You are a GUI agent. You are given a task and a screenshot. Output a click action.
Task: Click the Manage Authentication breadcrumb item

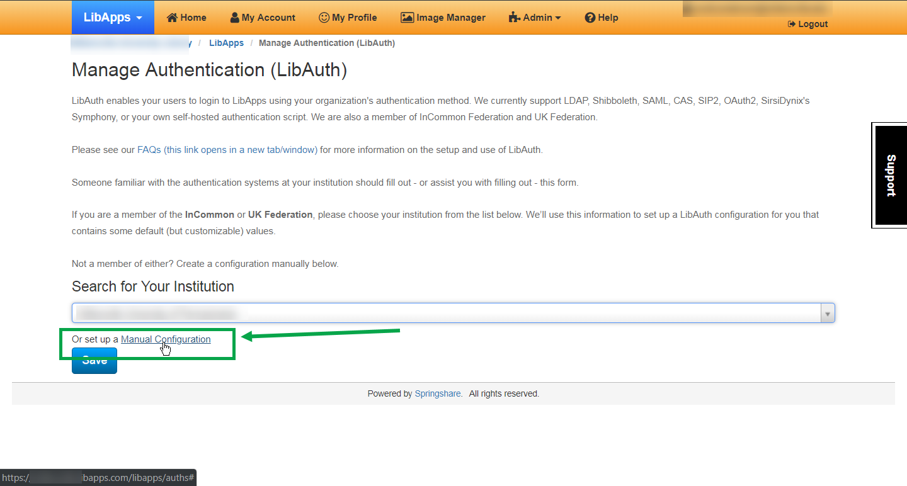327,43
